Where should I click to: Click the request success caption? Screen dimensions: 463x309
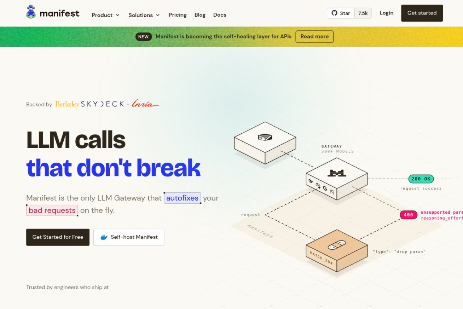421,188
